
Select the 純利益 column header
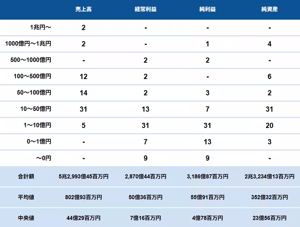207,9
